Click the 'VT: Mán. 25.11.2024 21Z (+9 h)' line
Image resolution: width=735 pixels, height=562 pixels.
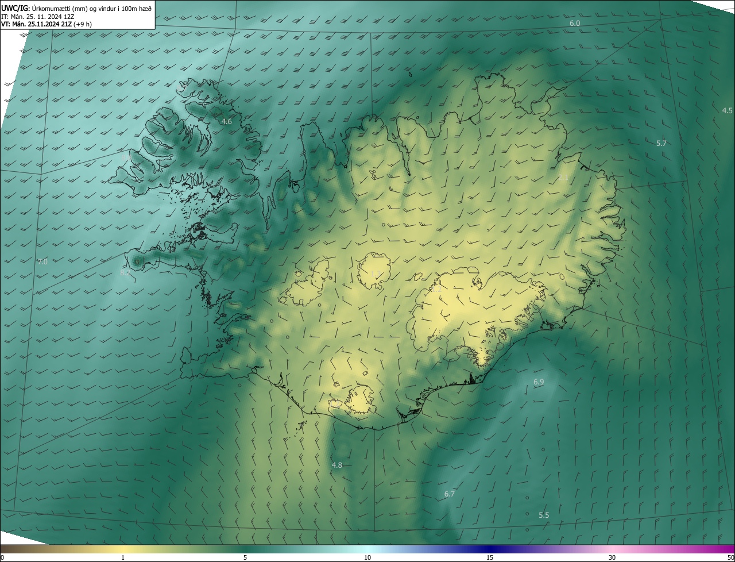pyautogui.click(x=47, y=24)
